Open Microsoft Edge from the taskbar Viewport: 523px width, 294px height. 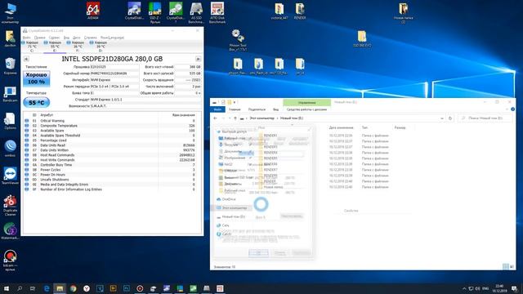click(x=47, y=288)
